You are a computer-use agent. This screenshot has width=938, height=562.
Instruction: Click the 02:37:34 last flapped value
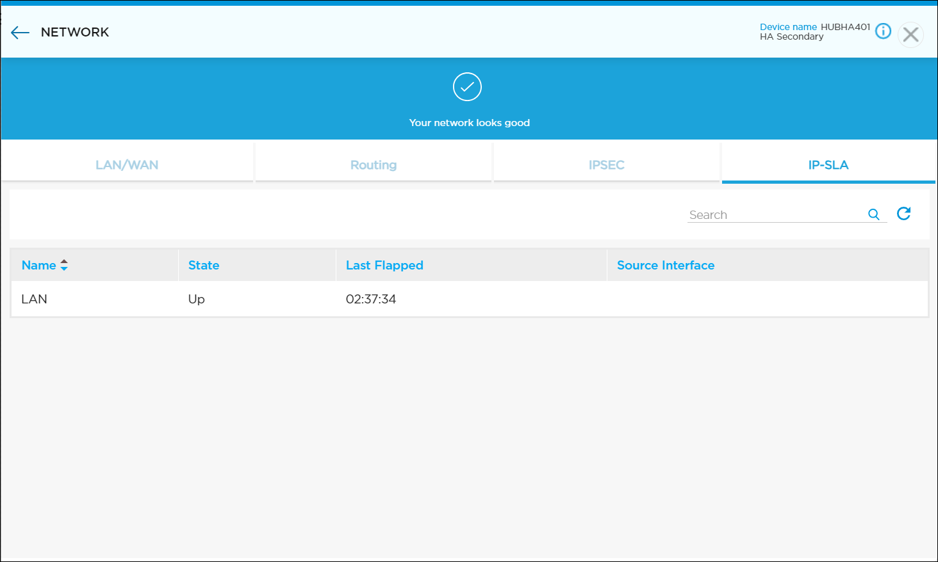tap(371, 299)
